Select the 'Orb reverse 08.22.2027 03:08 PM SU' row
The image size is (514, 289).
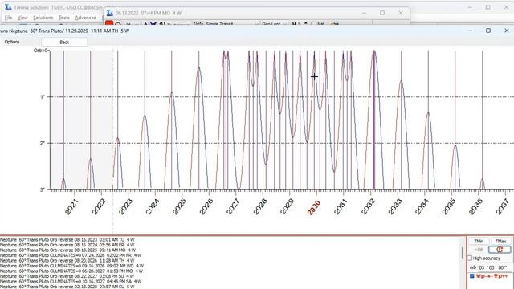(67, 276)
